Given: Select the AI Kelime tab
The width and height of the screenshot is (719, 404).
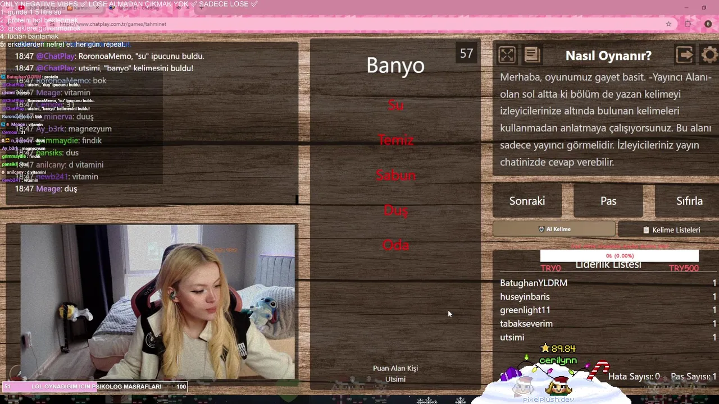Looking at the screenshot, I should (x=554, y=229).
